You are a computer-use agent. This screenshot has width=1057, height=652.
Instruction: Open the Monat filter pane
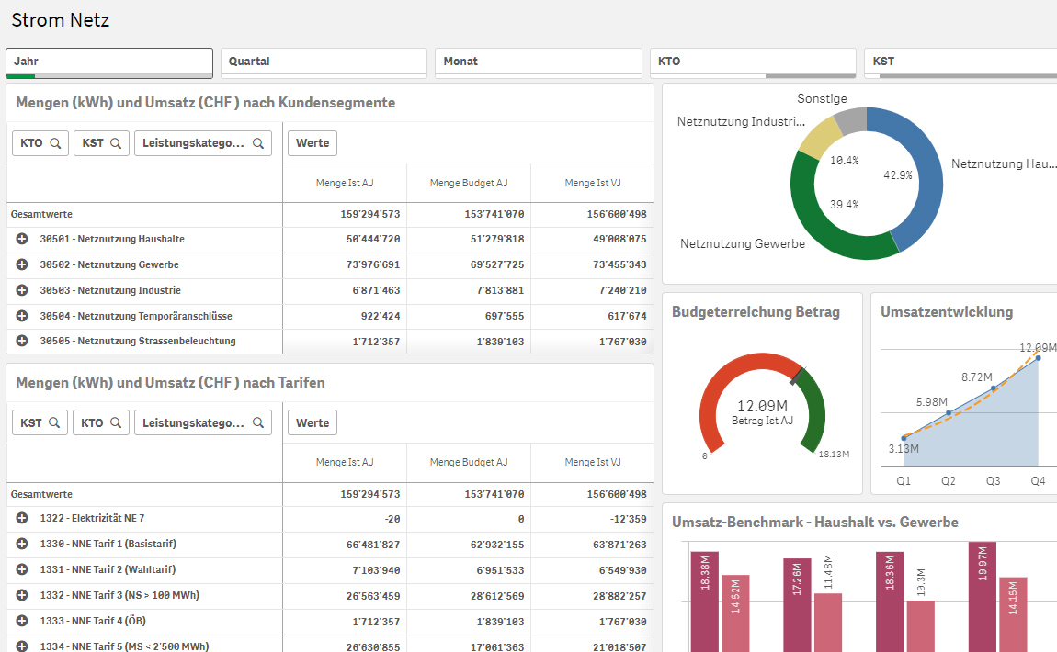click(x=539, y=62)
